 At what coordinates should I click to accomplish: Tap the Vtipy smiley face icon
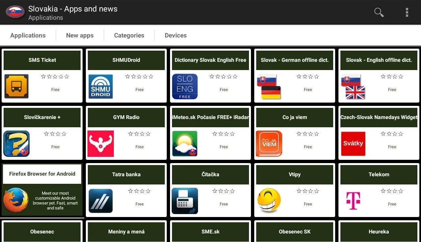269,201
